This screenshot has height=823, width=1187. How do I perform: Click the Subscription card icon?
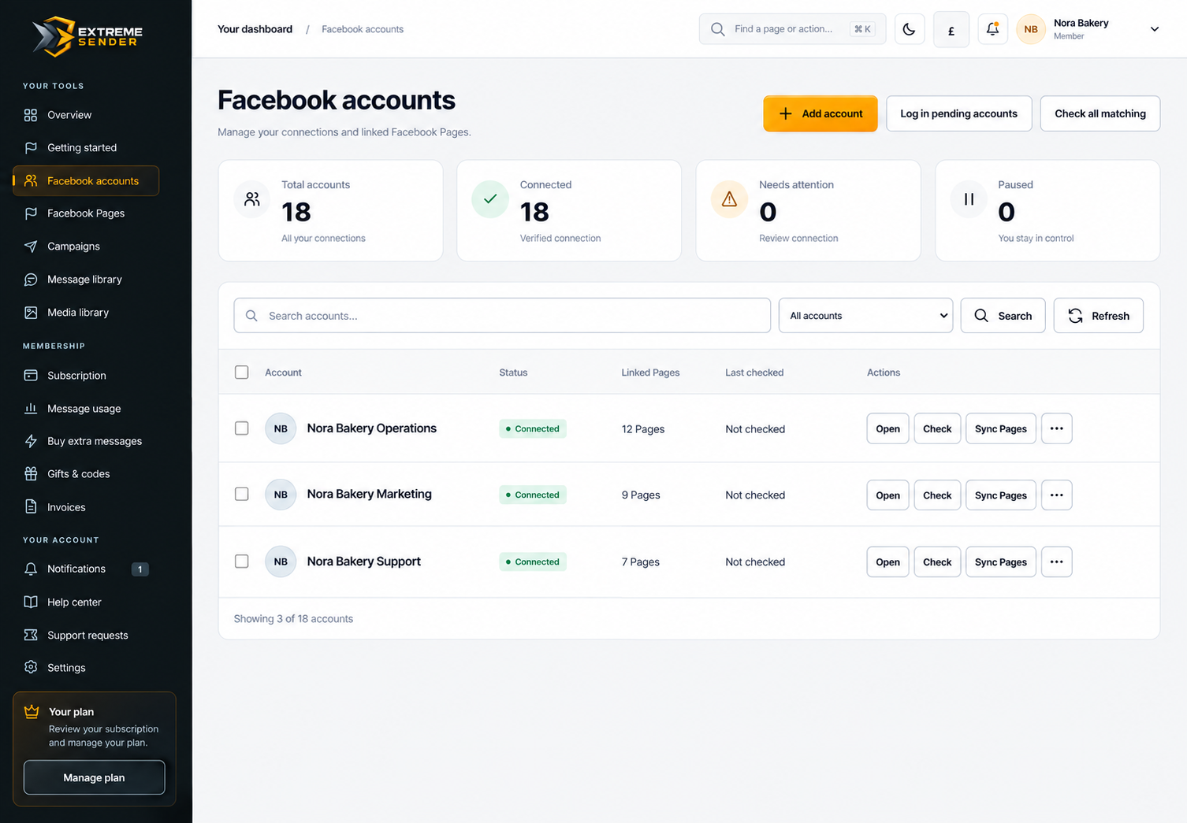tap(31, 376)
